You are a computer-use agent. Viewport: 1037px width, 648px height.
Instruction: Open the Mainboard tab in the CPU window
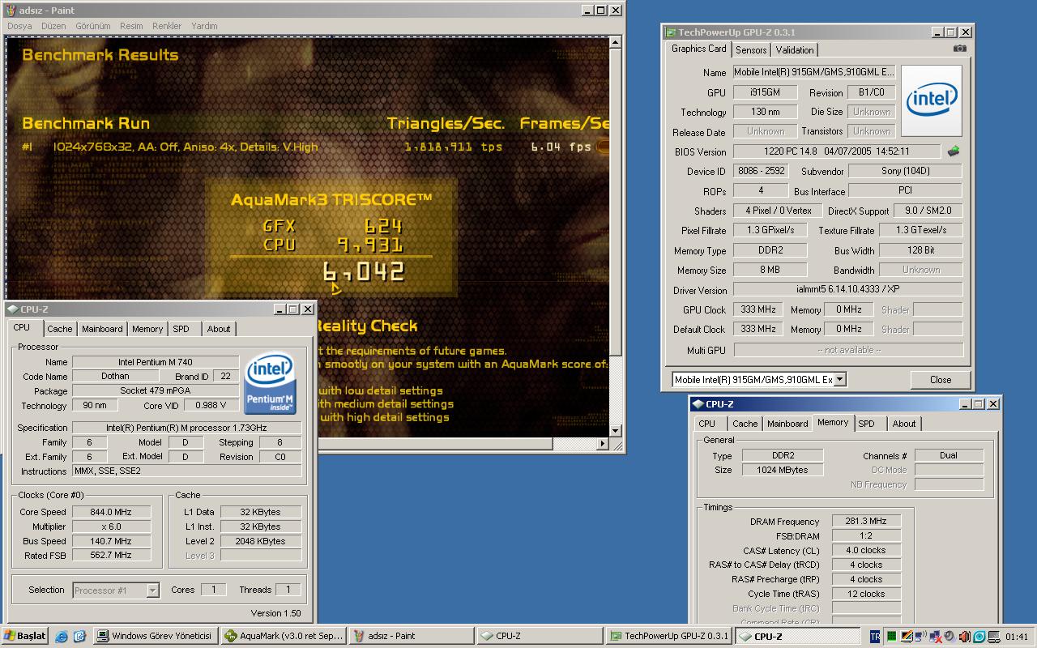click(x=102, y=329)
